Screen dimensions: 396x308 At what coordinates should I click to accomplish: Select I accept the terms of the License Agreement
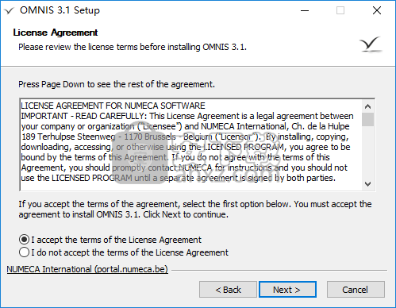tap(110, 240)
